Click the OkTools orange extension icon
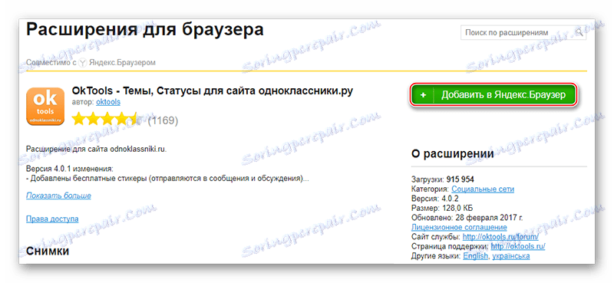Screen dimensions: 614x283 tap(45, 107)
